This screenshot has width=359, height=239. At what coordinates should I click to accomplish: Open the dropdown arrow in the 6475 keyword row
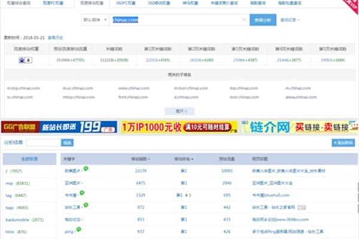[82, 183]
